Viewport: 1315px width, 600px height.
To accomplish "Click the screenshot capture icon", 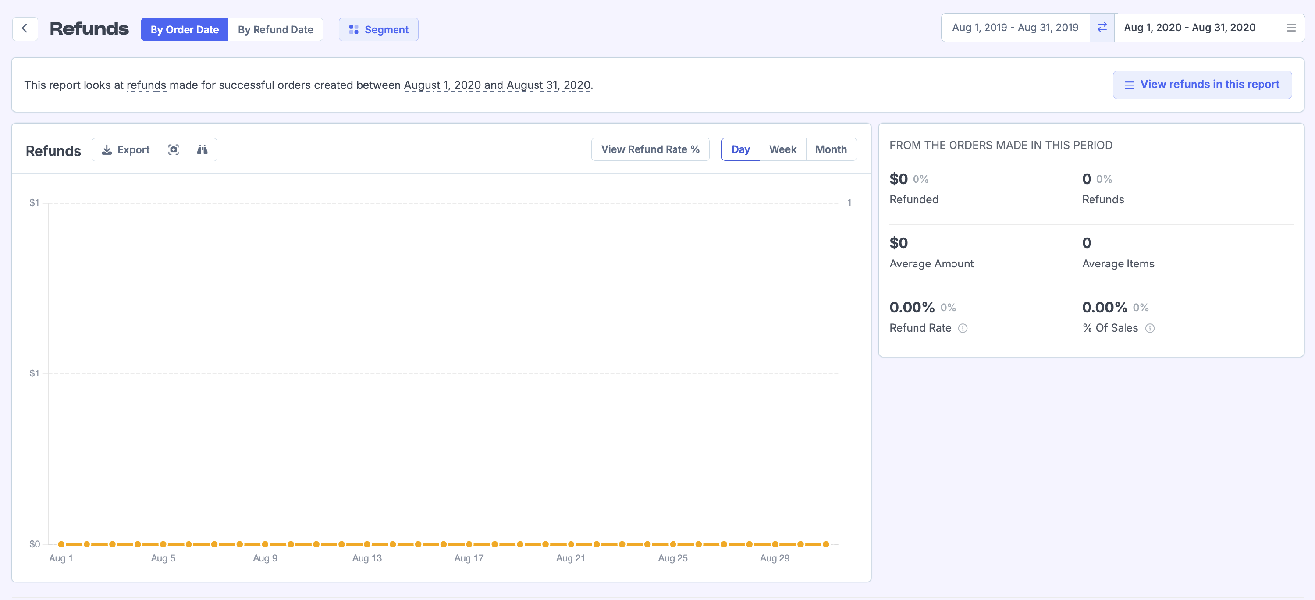I will click(174, 149).
